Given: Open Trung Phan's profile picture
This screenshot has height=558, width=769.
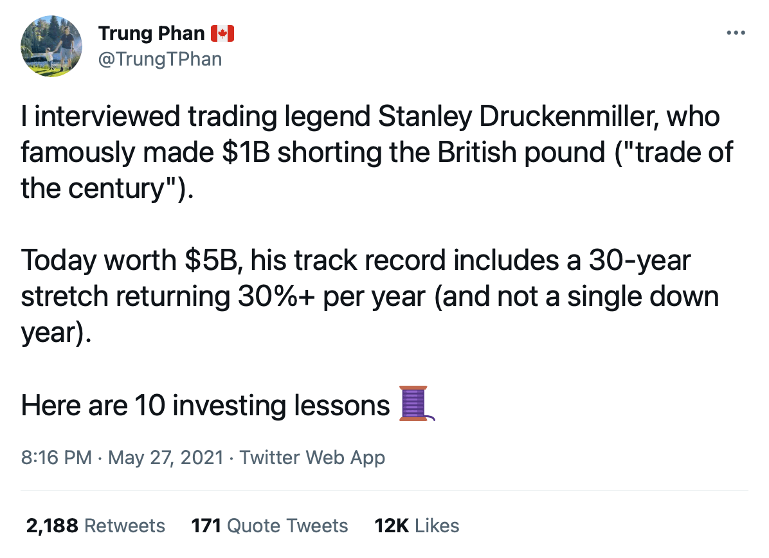Looking at the screenshot, I should [x=51, y=46].
